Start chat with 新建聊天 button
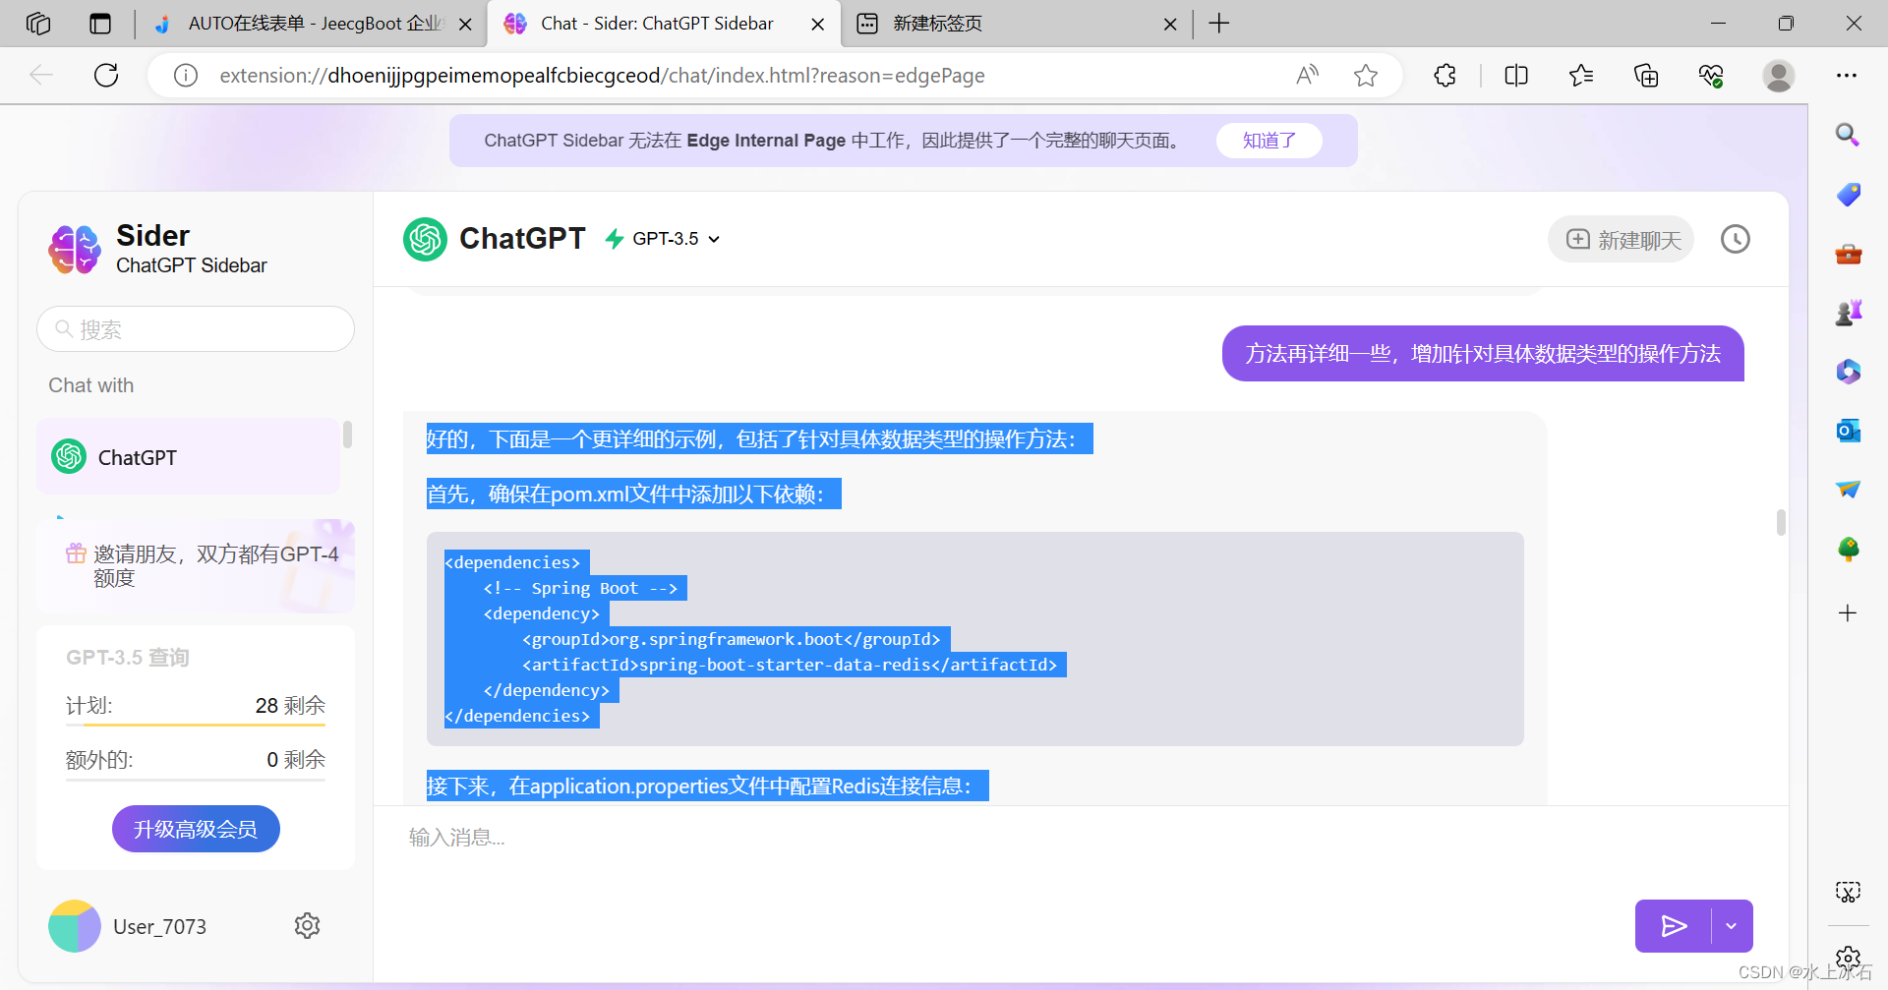 (x=1622, y=240)
